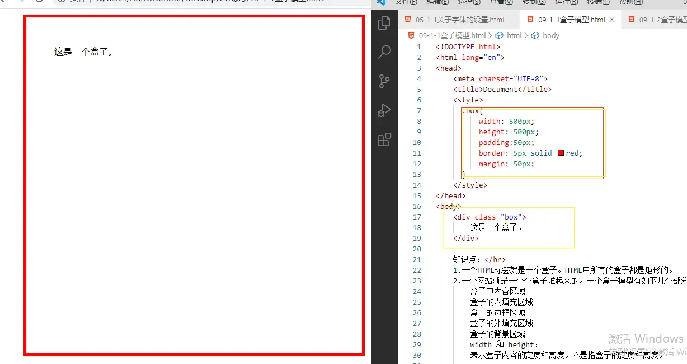Open the Source Control view

(x=384, y=81)
